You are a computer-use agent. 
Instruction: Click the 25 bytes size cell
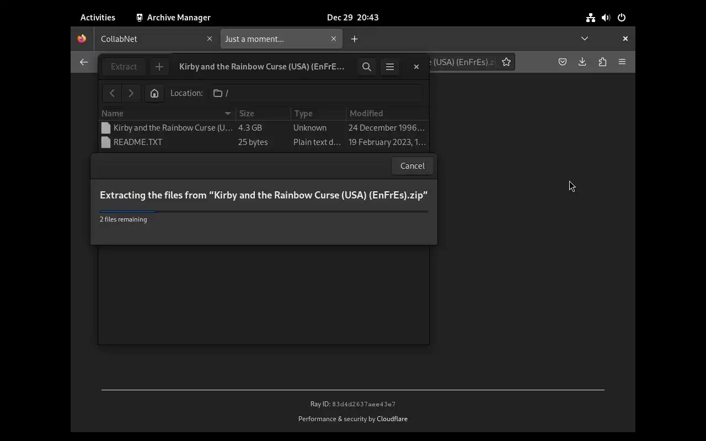[253, 142]
